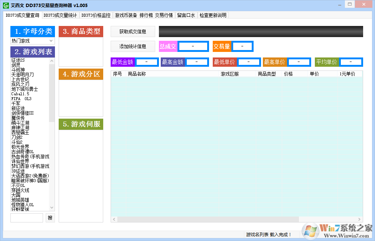The width and height of the screenshot is (375, 241).
Task: Click the search input box below the game list
Action: coord(26,218)
